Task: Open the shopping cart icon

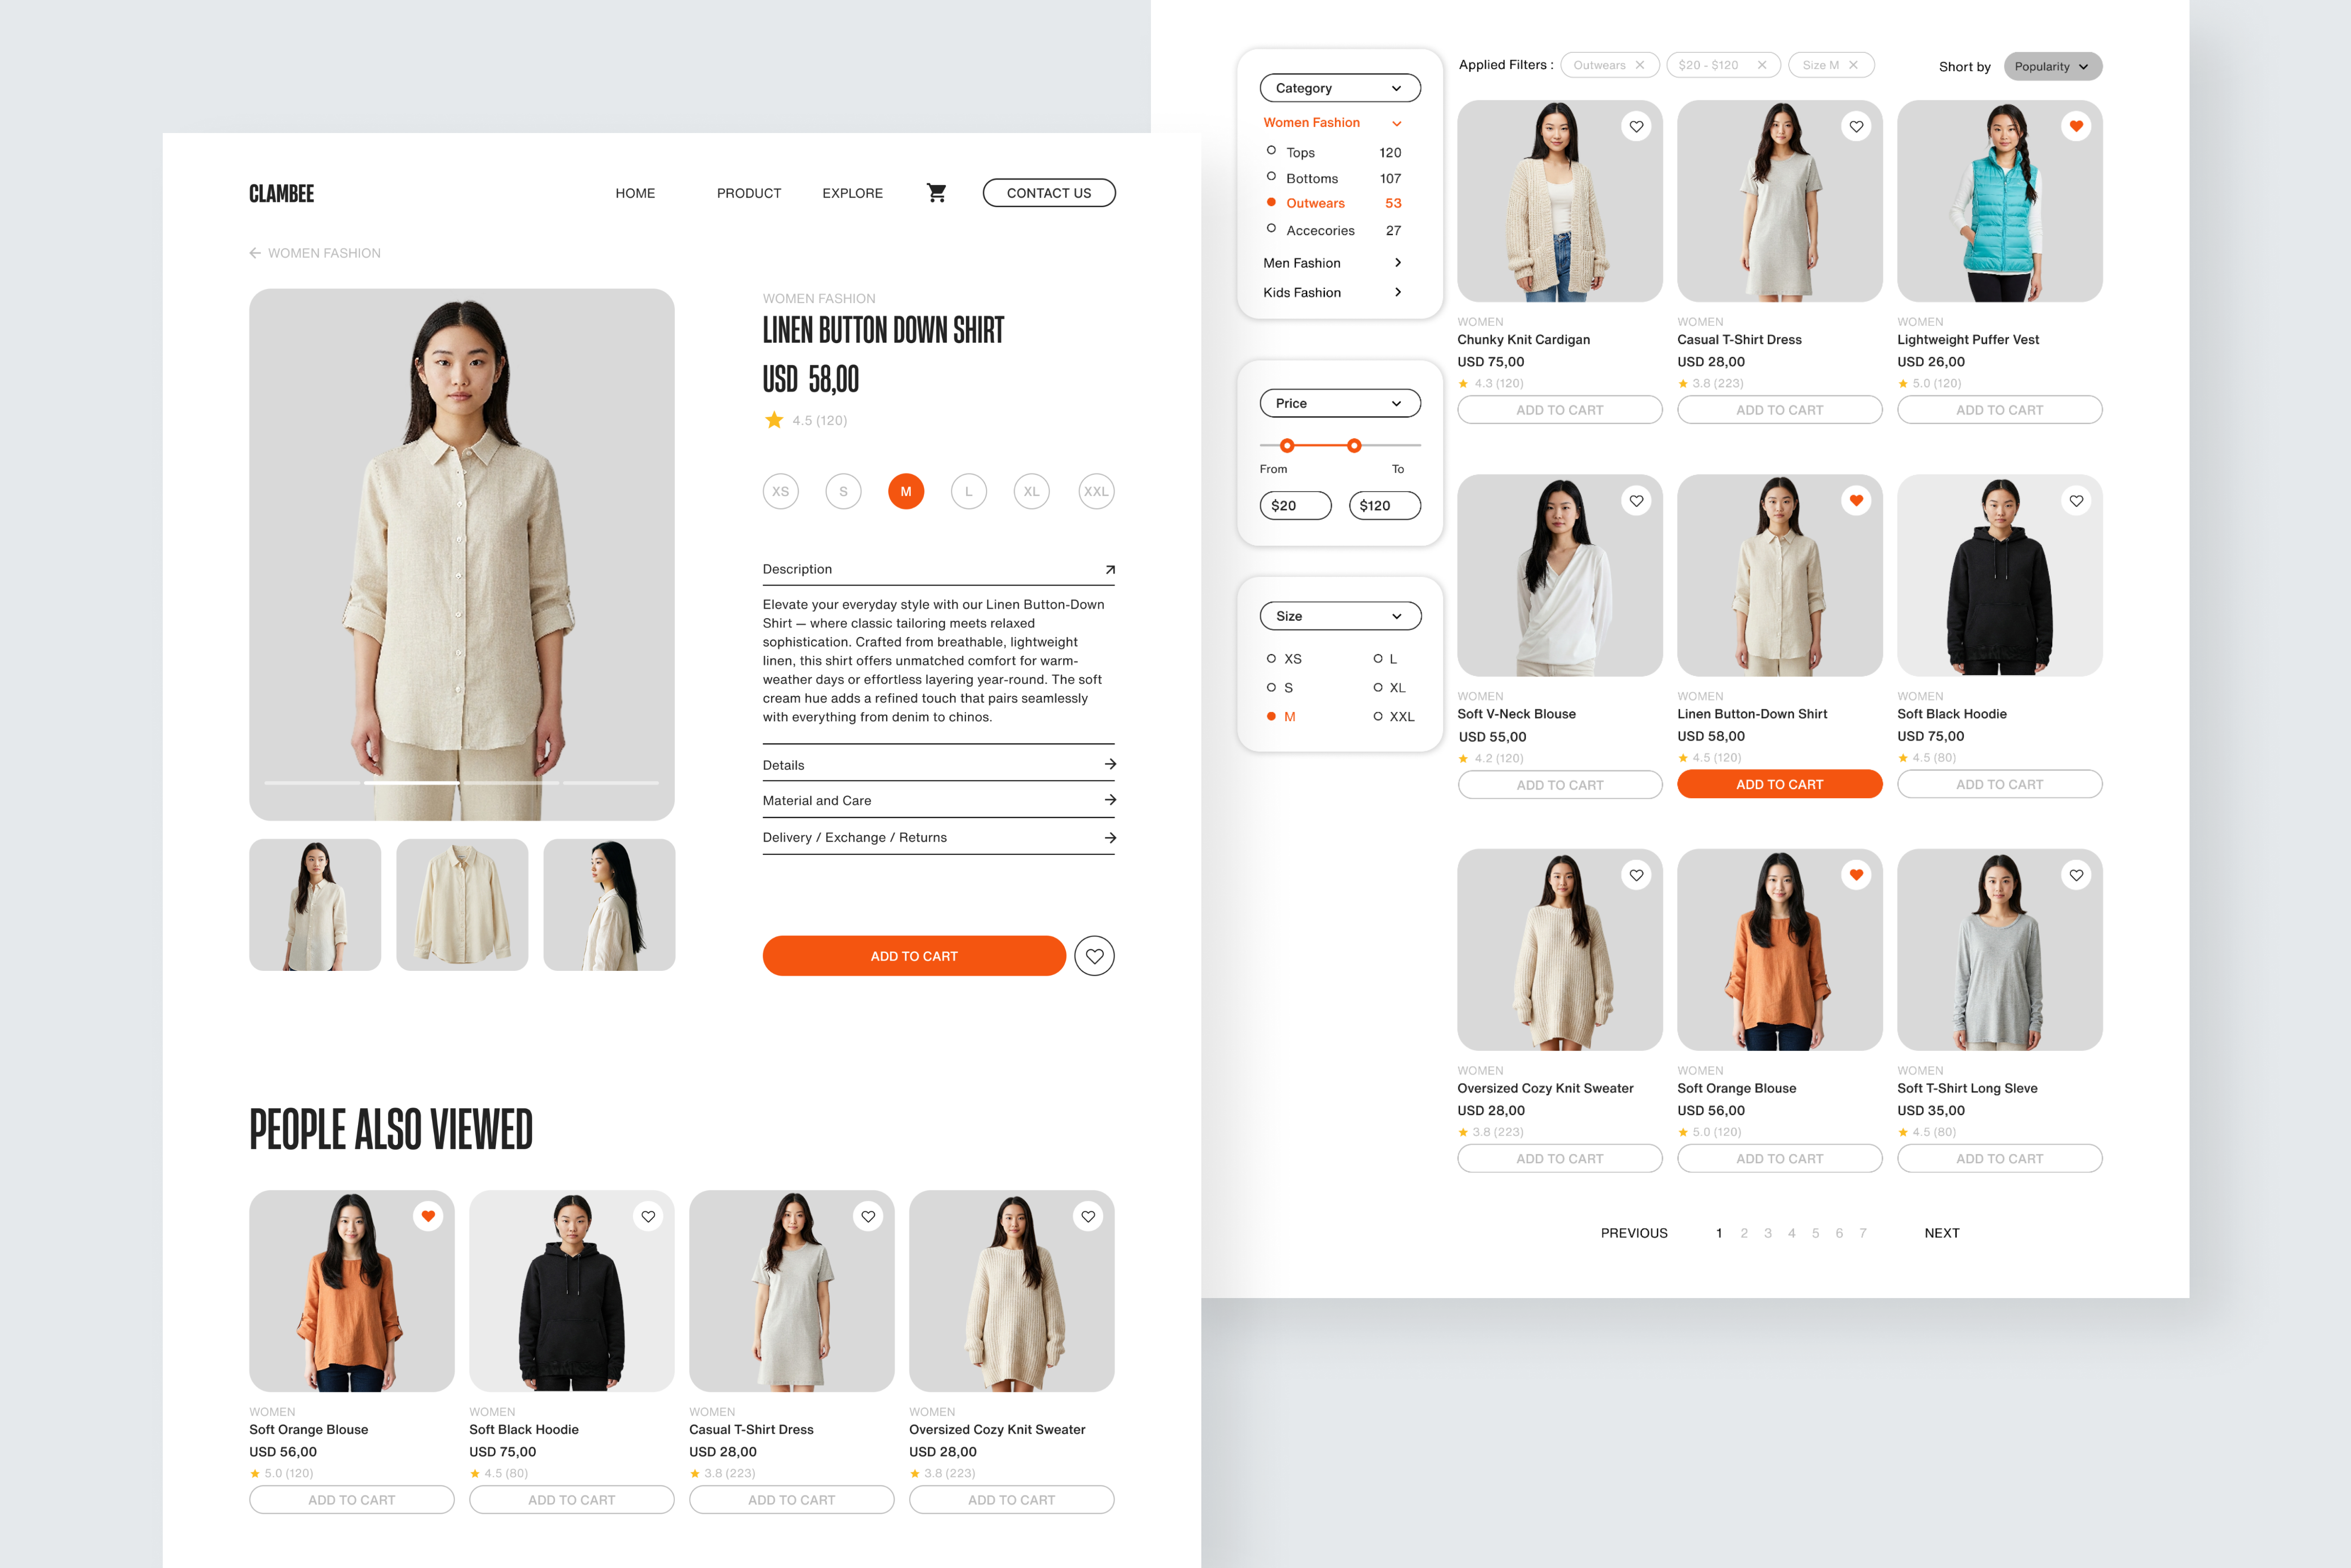Action: click(x=936, y=193)
